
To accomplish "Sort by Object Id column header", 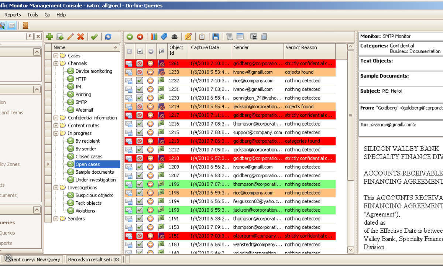I will point(178,51).
